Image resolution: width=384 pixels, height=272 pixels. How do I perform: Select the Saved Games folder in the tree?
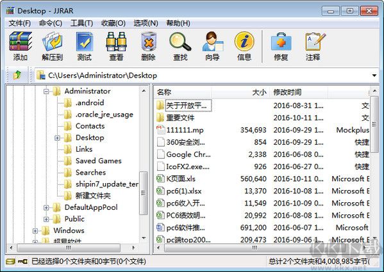[99, 161]
